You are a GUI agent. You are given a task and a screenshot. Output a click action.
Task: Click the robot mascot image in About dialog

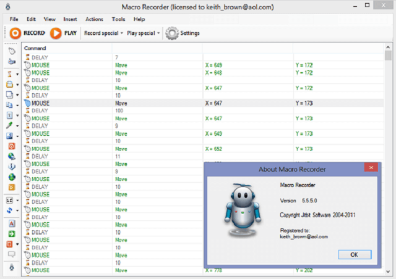243,210
